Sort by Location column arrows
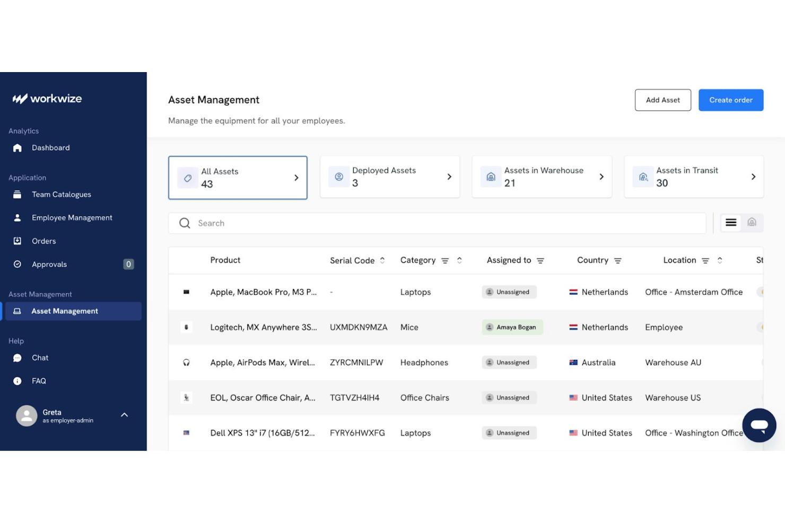The width and height of the screenshot is (785, 523). point(720,260)
